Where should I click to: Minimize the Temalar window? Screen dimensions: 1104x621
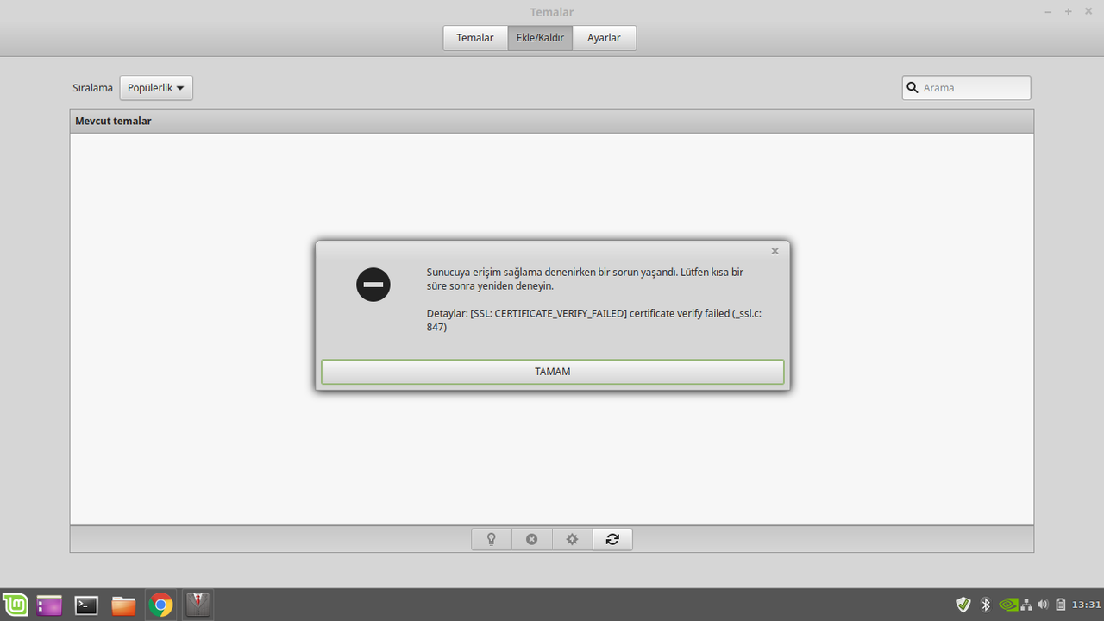(x=1048, y=12)
